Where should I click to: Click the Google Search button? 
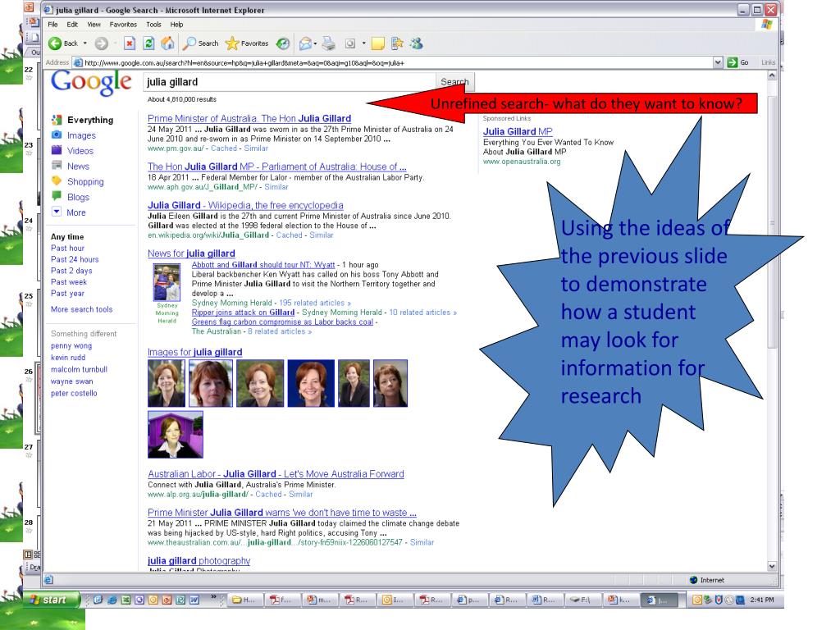tap(454, 82)
